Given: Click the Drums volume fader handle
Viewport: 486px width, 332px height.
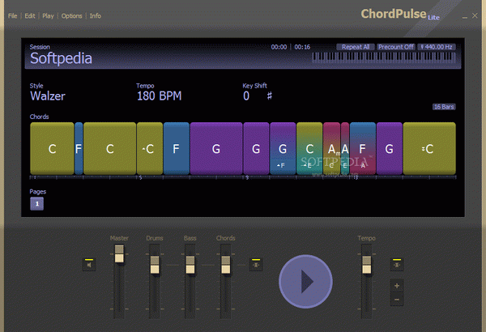Looking at the screenshot, I should click(155, 265).
